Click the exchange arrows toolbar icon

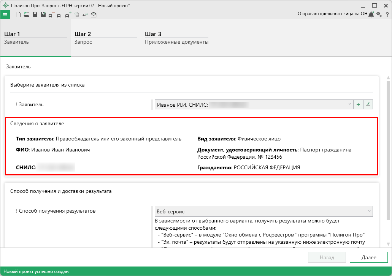pos(85,15)
